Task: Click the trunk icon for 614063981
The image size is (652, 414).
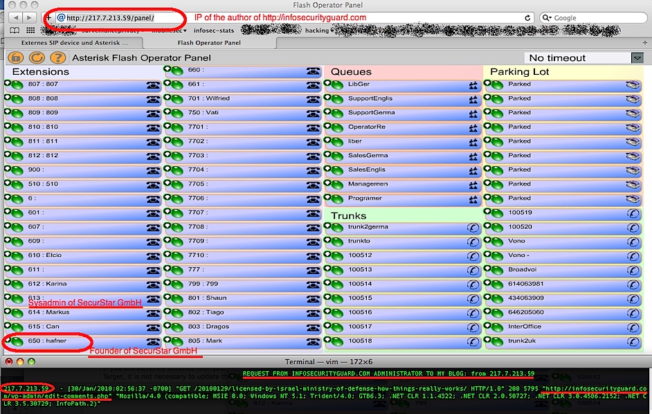Action: point(633,285)
